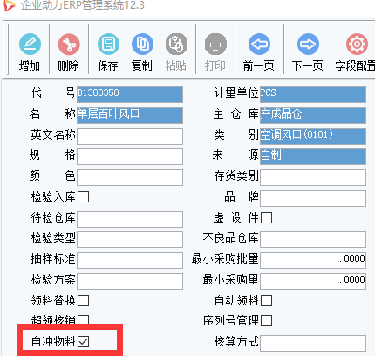
Task: Uncheck the 自冲物料 checkbox
Action: coord(84,341)
